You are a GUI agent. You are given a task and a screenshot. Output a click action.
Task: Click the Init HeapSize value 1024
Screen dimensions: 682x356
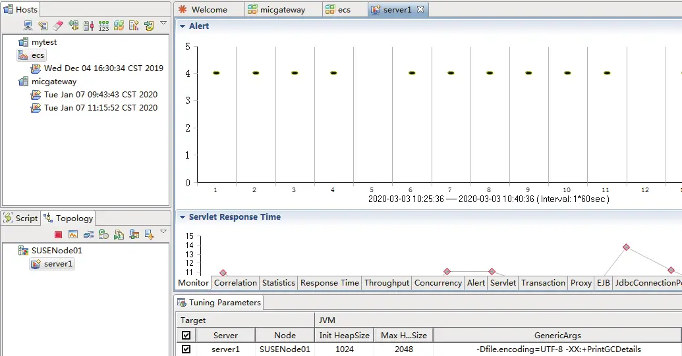click(x=345, y=349)
